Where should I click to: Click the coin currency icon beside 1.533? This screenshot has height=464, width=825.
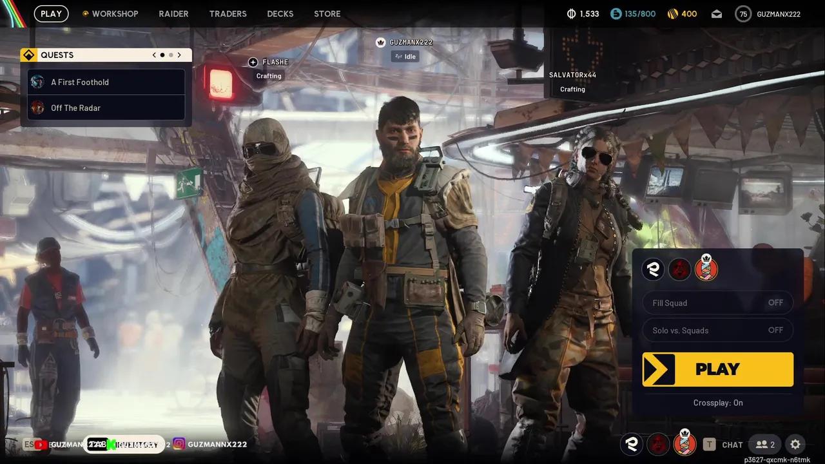click(571, 14)
